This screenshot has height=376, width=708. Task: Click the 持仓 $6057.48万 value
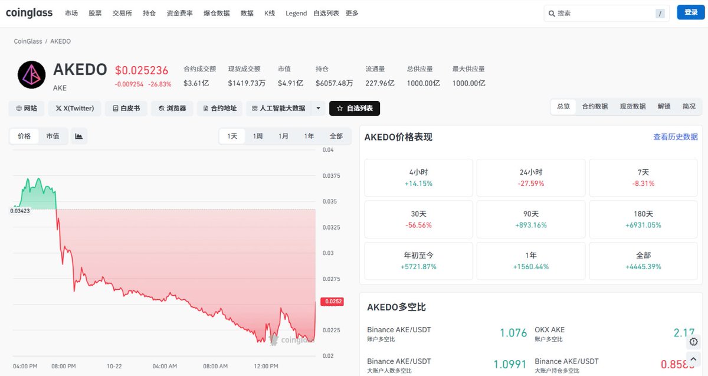(335, 83)
